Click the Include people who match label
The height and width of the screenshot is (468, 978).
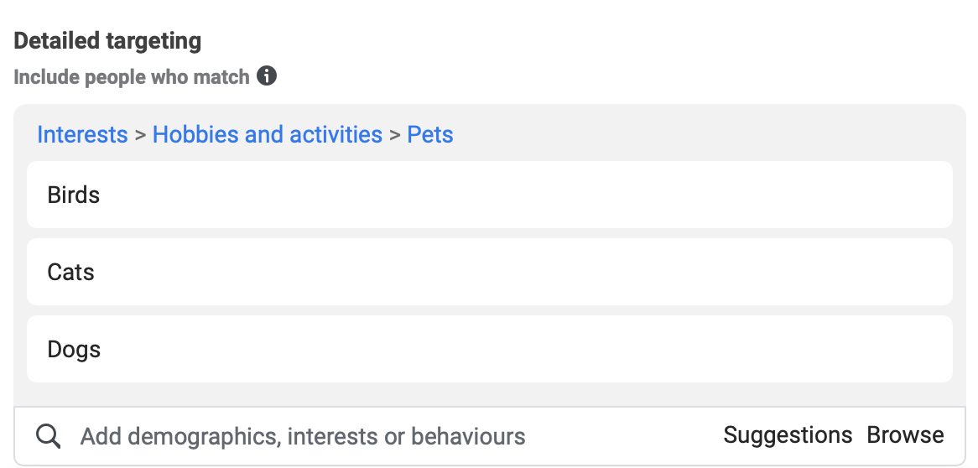coord(132,77)
